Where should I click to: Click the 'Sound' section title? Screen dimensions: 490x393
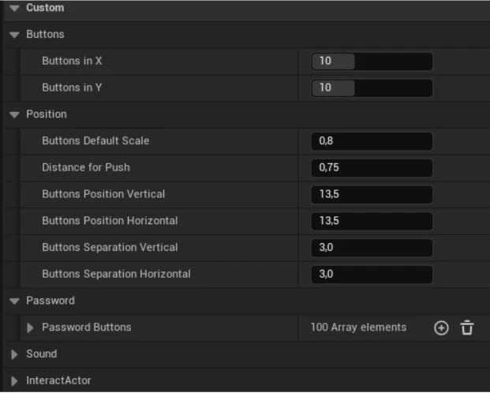(42, 354)
